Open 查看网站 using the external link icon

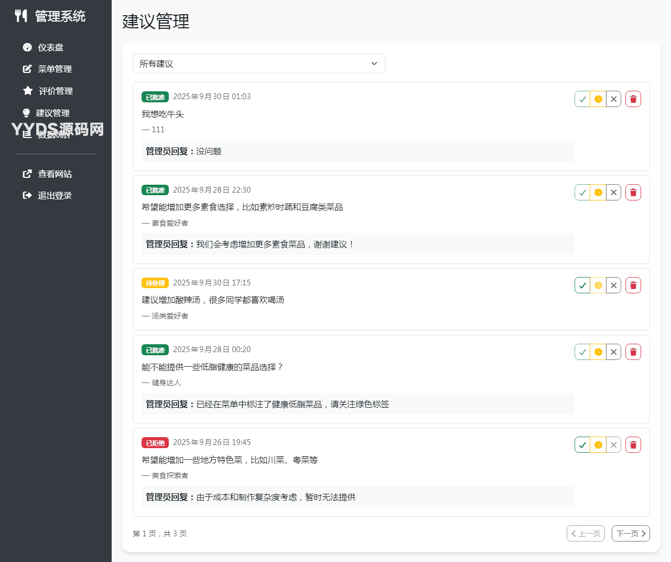click(x=27, y=174)
